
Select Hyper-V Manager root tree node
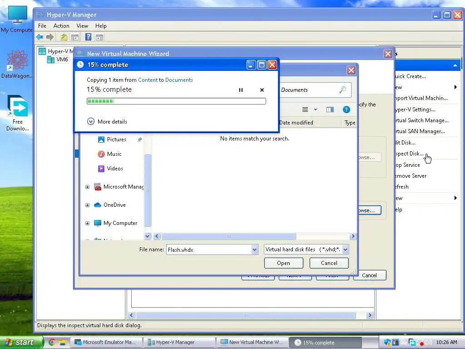(x=56, y=51)
